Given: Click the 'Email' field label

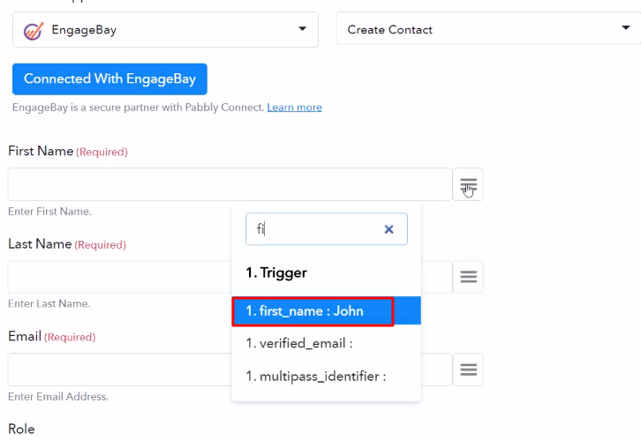Looking at the screenshot, I should coord(25,336).
